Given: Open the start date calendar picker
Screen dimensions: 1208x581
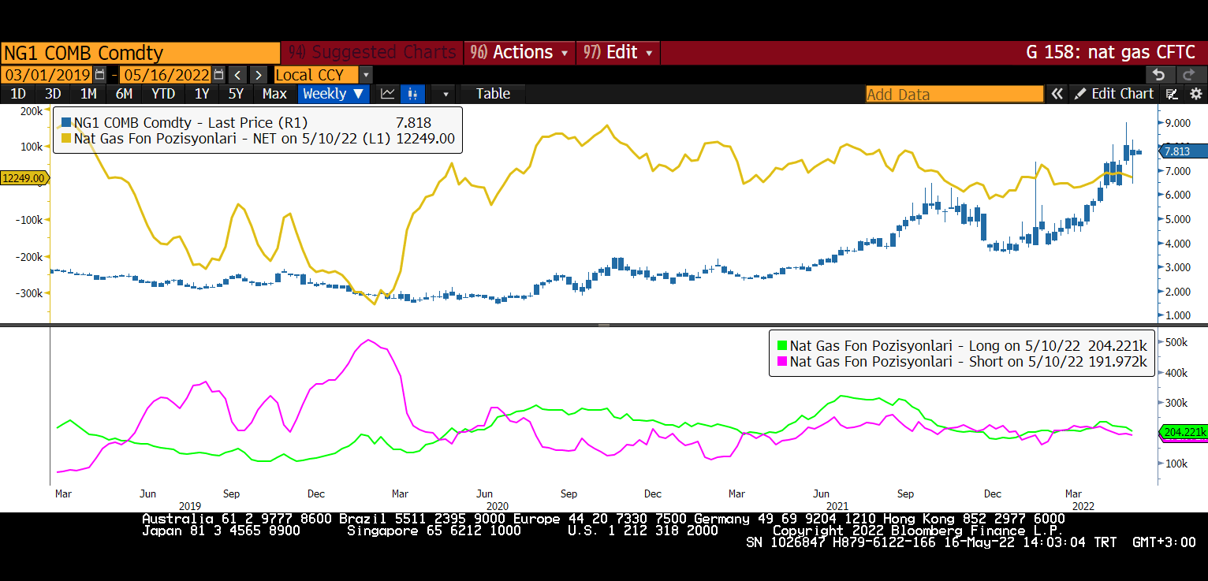Looking at the screenshot, I should (x=99, y=75).
